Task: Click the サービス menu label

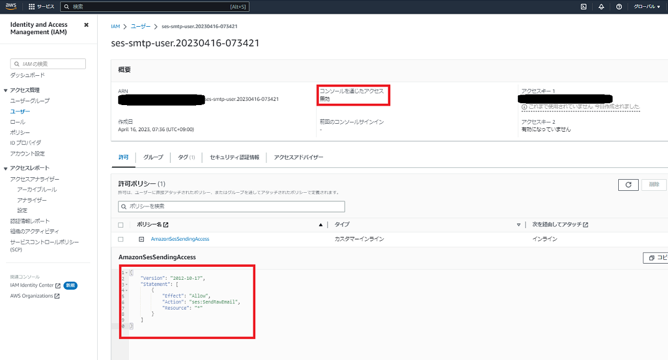Action: click(x=45, y=7)
